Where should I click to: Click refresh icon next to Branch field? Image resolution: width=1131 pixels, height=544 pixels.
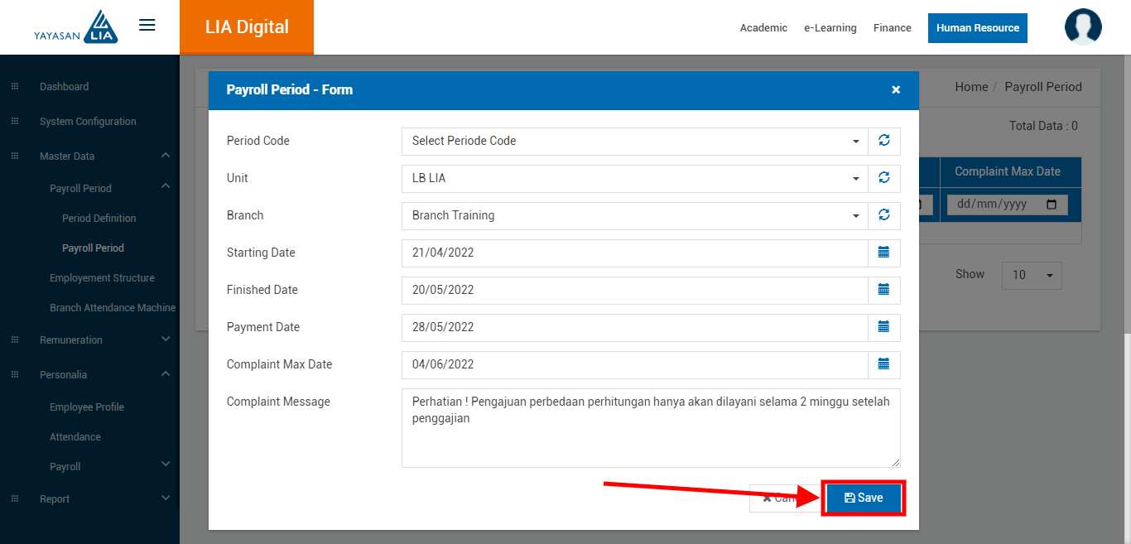(x=883, y=215)
